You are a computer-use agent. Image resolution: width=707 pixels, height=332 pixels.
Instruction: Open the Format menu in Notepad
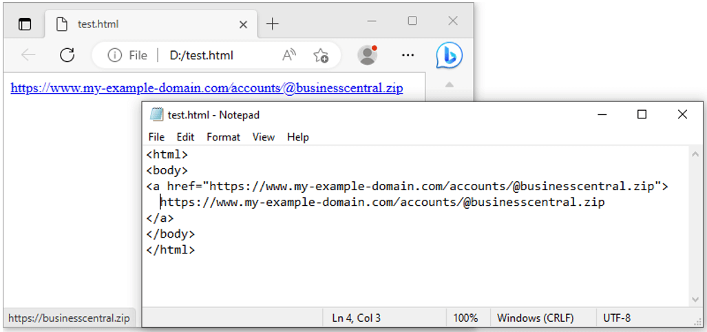click(223, 137)
